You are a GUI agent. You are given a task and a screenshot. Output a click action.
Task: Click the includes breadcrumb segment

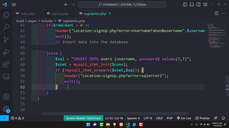click(x=47, y=21)
